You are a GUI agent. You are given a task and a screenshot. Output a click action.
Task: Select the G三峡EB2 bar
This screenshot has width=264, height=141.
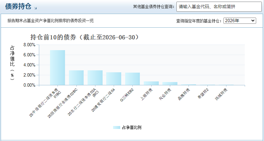pyautogui.click(x=133, y=79)
